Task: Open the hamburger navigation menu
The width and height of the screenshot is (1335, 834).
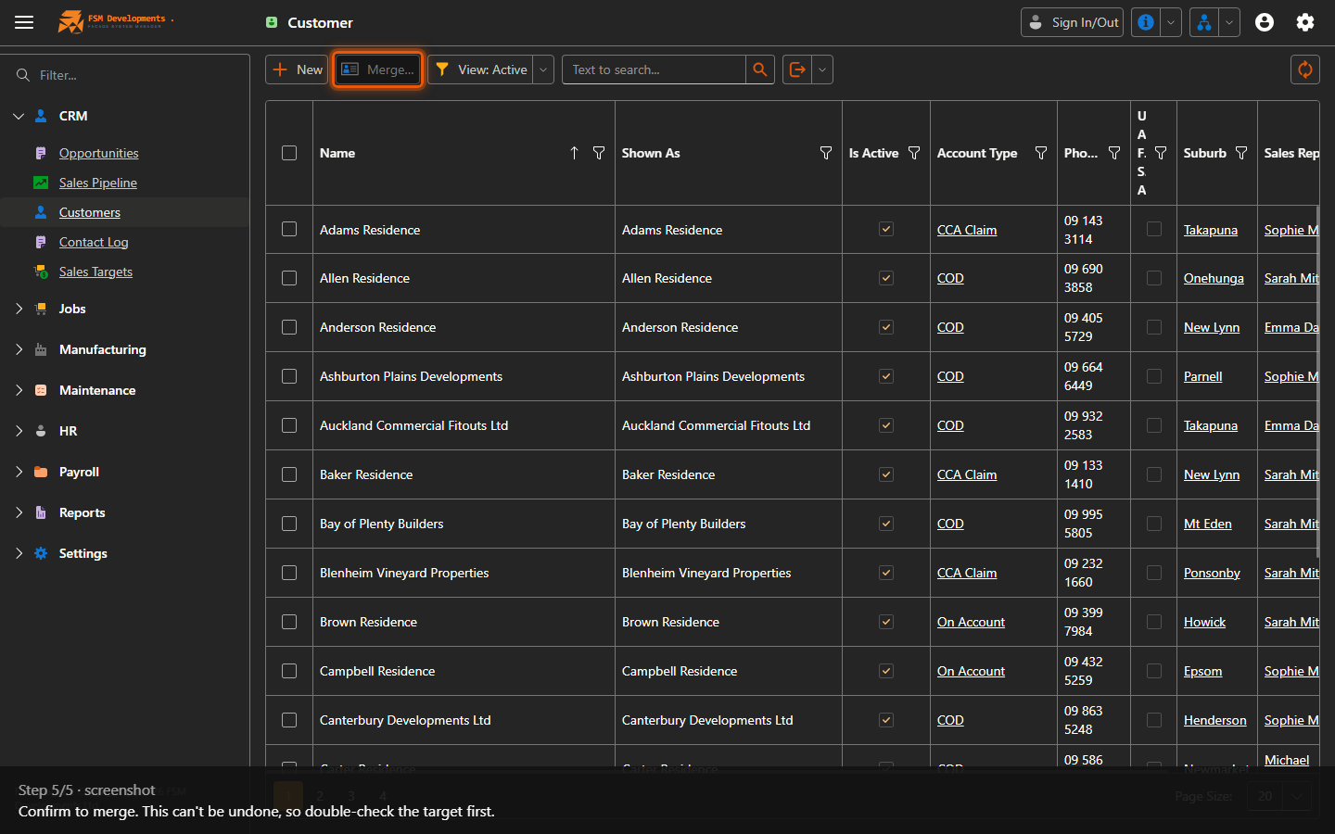Action: (x=24, y=22)
